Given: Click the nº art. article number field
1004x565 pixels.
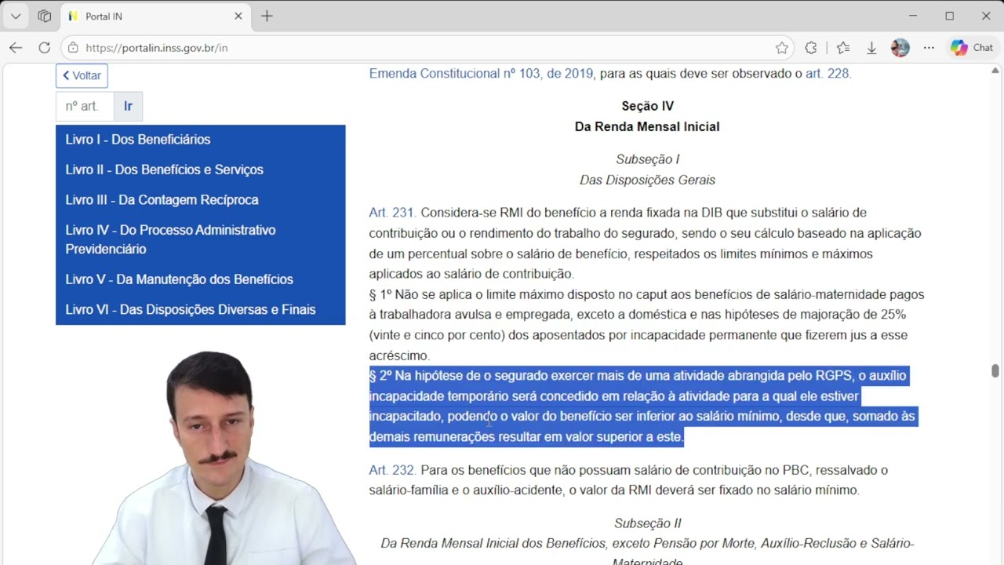Looking at the screenshot, I should tap(85, 106).
